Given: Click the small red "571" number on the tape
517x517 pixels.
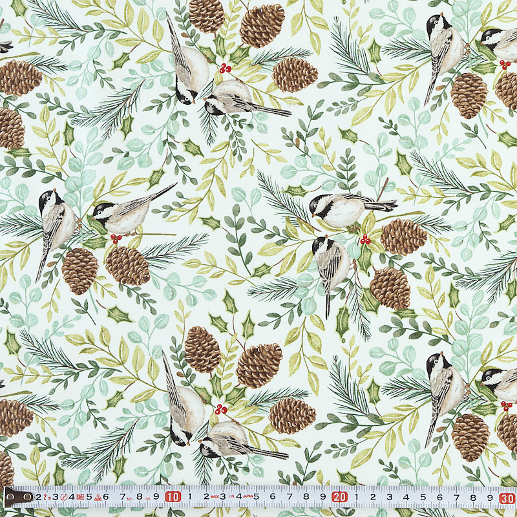Looking at the screenshot, I should click(130, 499).
